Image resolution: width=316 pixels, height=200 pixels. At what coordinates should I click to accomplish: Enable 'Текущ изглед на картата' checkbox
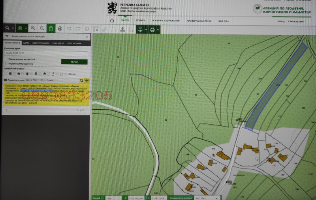pyautogui.click(x=6, y=59)
